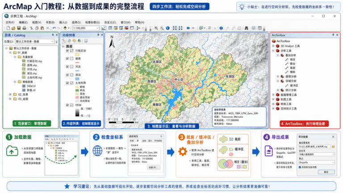Save the project with the floppy icon
Image resolution: width=343 pixels, height=193 pixels.
[x=19, y=28]
